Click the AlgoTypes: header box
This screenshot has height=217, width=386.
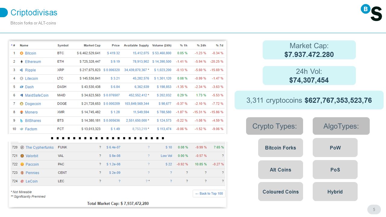click(x=341, y=126)
